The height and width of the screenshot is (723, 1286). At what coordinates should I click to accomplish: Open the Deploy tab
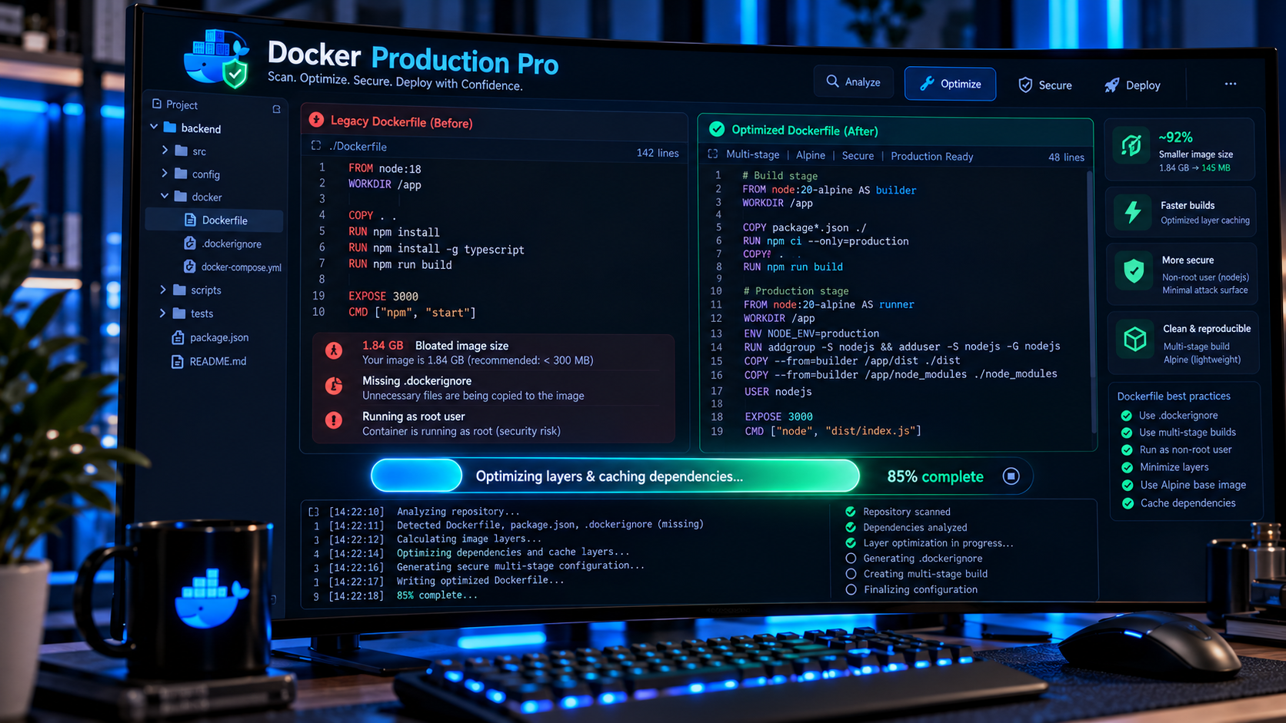1132,85
